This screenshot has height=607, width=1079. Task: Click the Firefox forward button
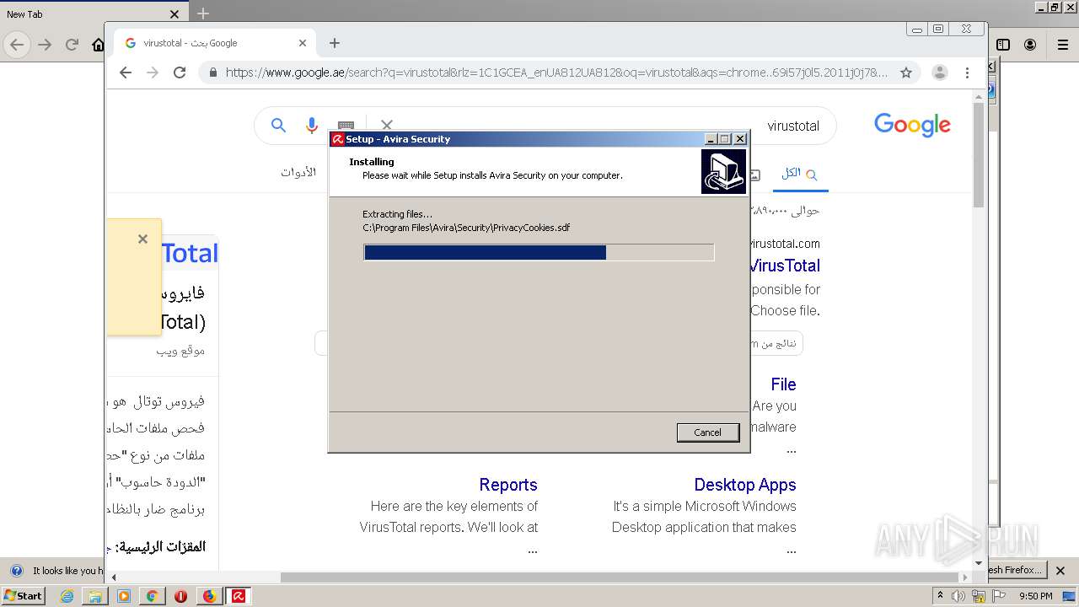[45, 45]
